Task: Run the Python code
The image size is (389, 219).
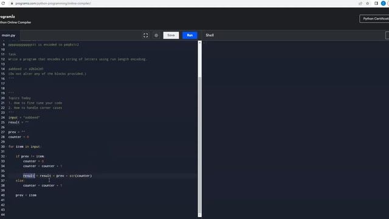Action: (x=190, y=35)
